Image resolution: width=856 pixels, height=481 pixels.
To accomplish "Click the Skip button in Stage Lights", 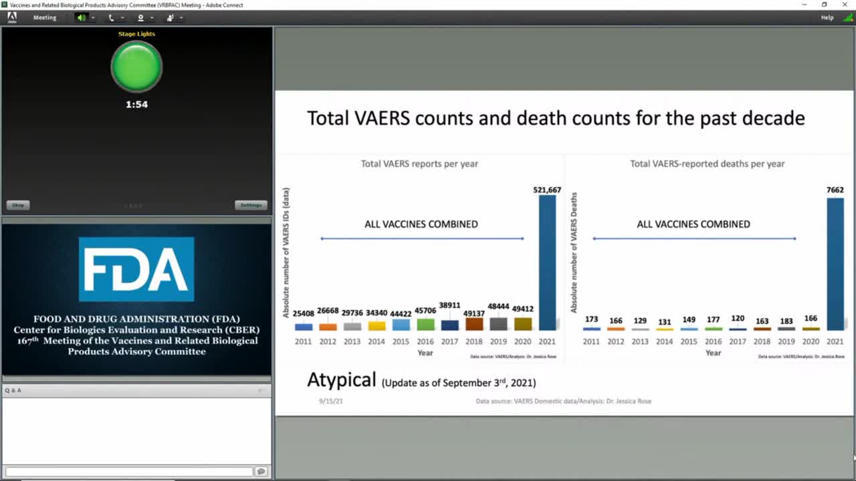I will pos(18,205).
